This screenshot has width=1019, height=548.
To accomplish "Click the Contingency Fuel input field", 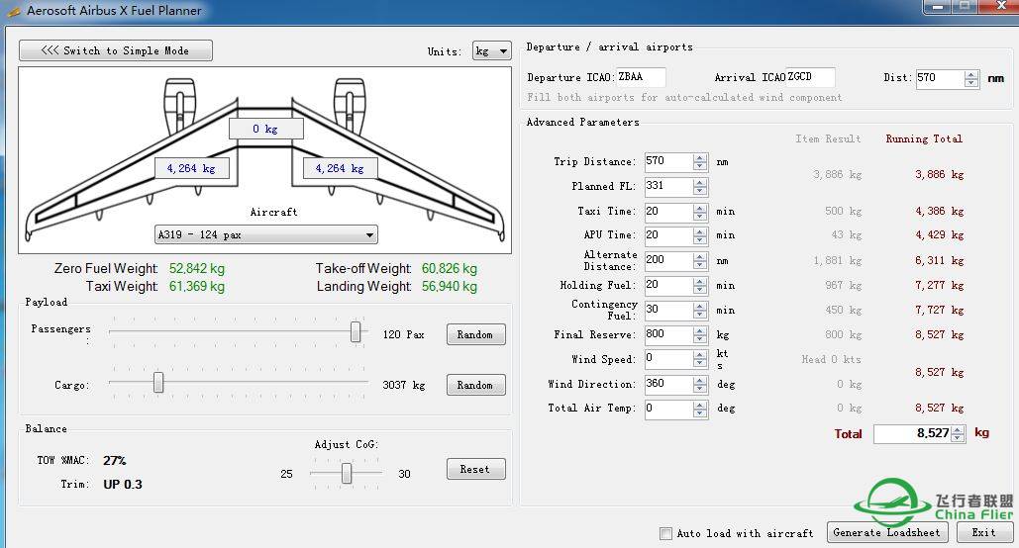I will [668, 311].
